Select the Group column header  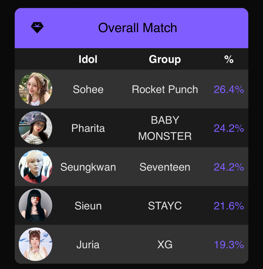point(165,60)
